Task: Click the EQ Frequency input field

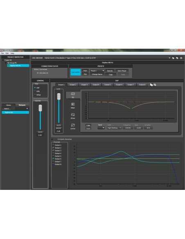Action: pos(128,128)
